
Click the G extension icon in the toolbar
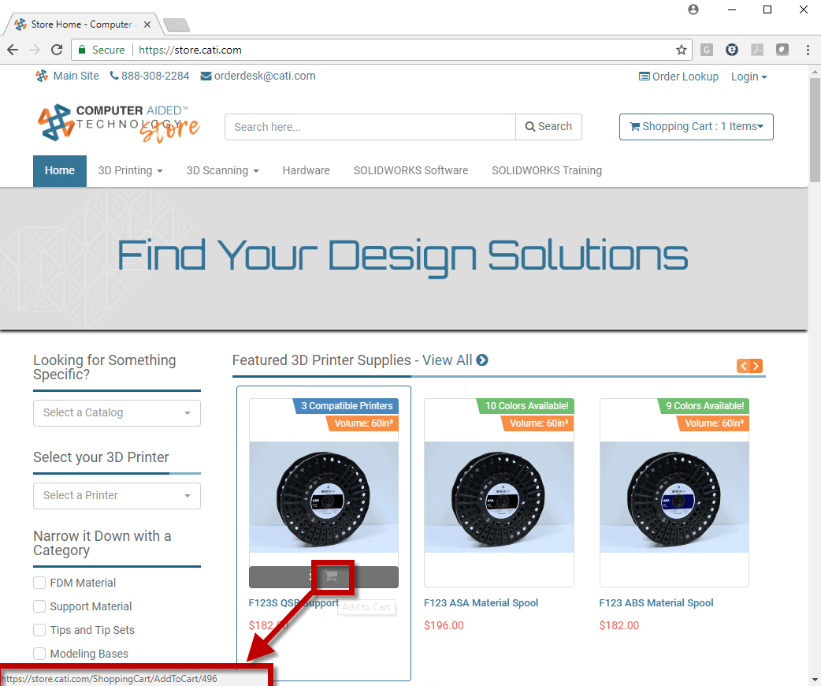click(707, 50)
